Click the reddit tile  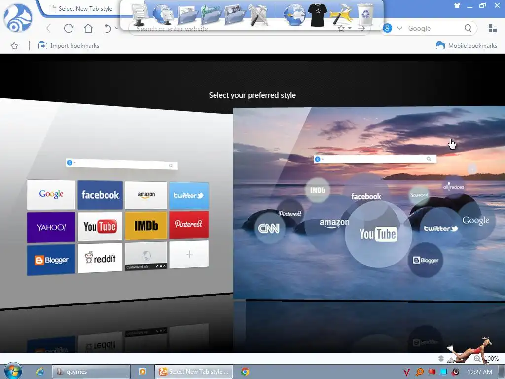pyautogui.click(x=100, y=258)
